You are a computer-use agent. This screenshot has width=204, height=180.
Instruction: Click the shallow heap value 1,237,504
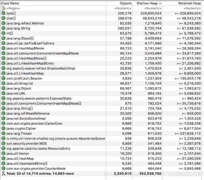pyautogui.click(x=153, y=78)
